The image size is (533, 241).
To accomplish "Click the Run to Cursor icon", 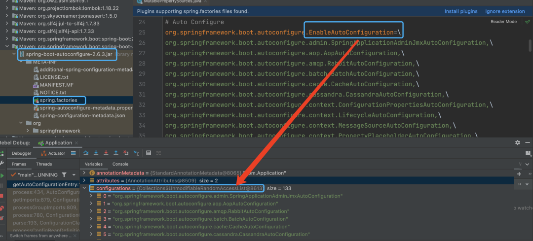I will [136, 153].
